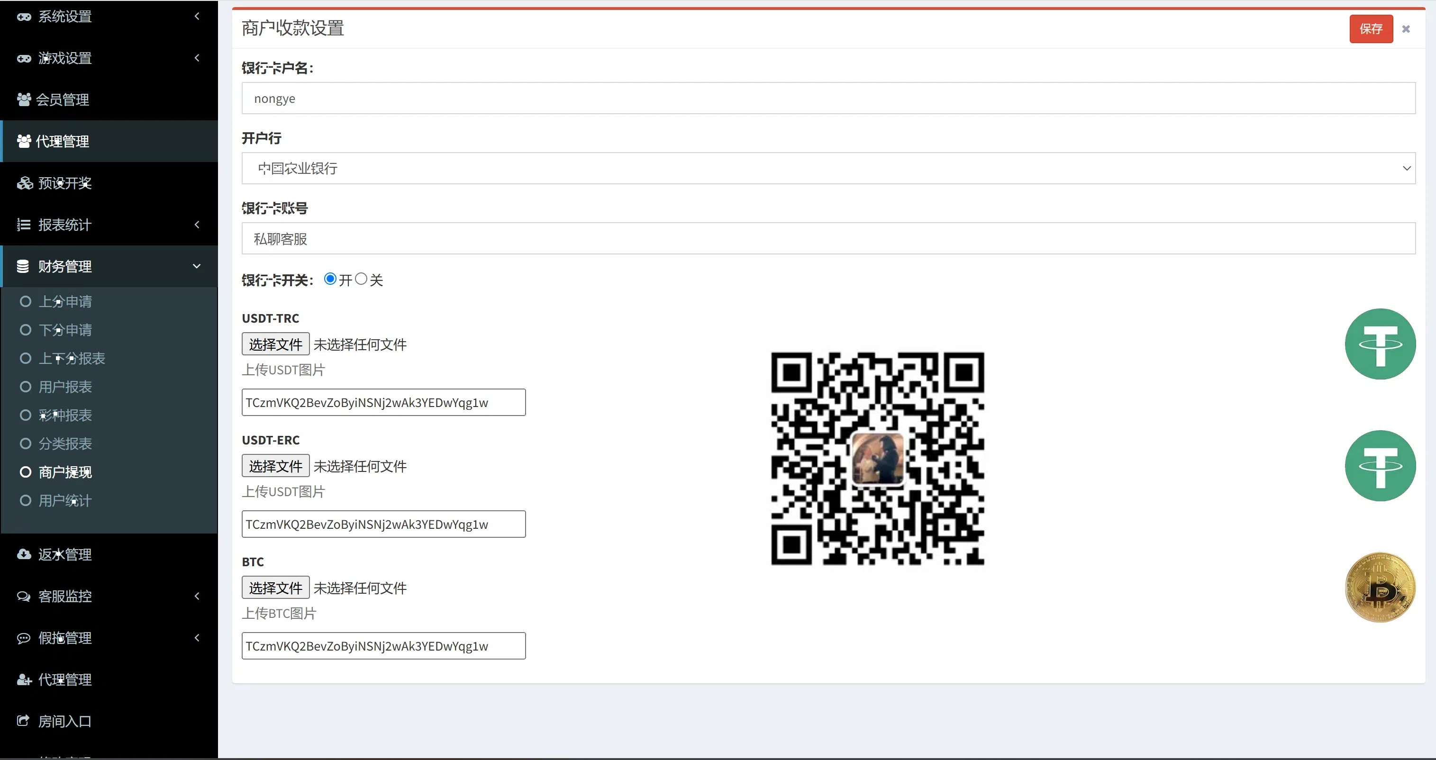Screen dimensions: 1436x760
Task: Click the circle icon next to 彩种报表
Action: pos(25,416)
